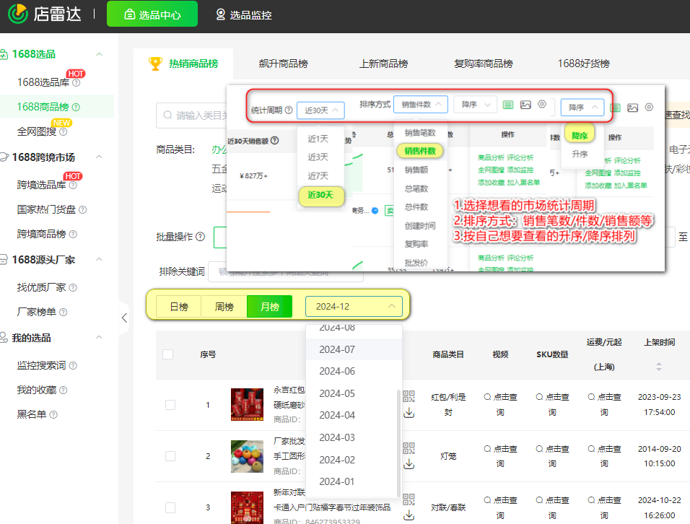Open the 近30天 statistics period dropdown
The height and width of the screenshot is (524, 690).
tap(321, 110)
